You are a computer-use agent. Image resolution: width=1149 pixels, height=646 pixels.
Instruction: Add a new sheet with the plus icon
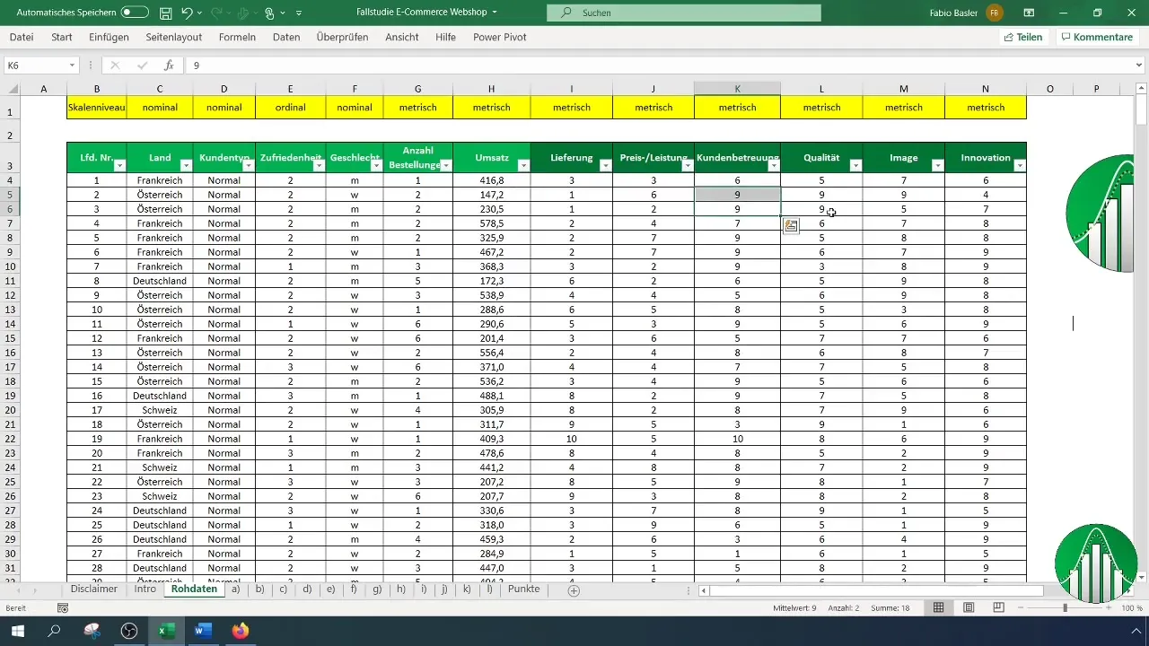point(574,590)
